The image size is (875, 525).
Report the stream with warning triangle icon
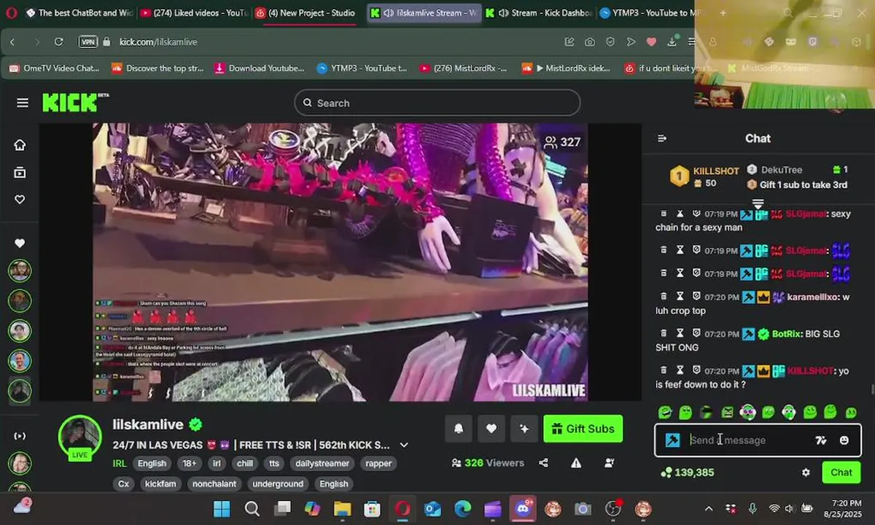point(576,463)
